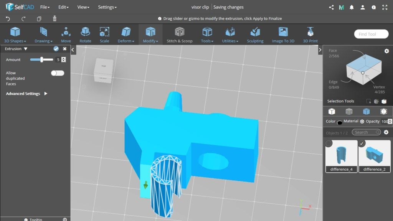This screenshot has width=393, height=221.
Task: Tick the difference_4 object selection circle
Action: pyautogui.click(x=329, y=143)
